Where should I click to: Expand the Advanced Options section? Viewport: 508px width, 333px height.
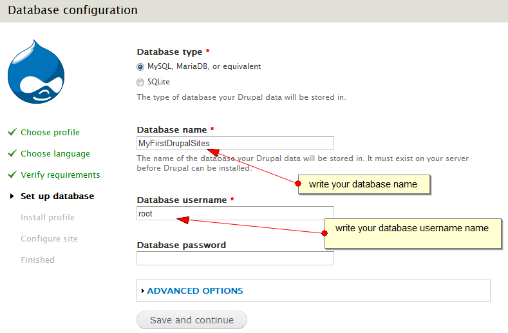click(195, 291)
